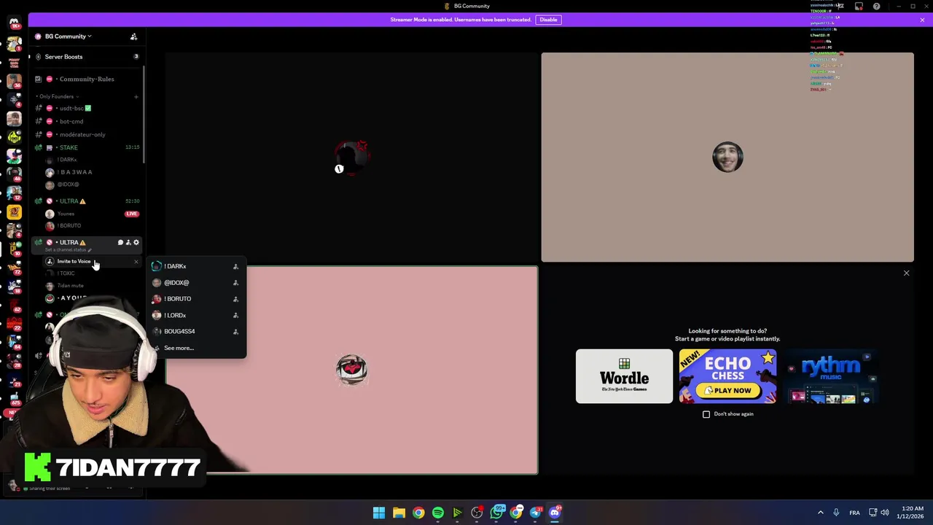Viewport: 933px width, 525px height.
Task: Launch the Rythm music activity card
Action: [831, 376]
